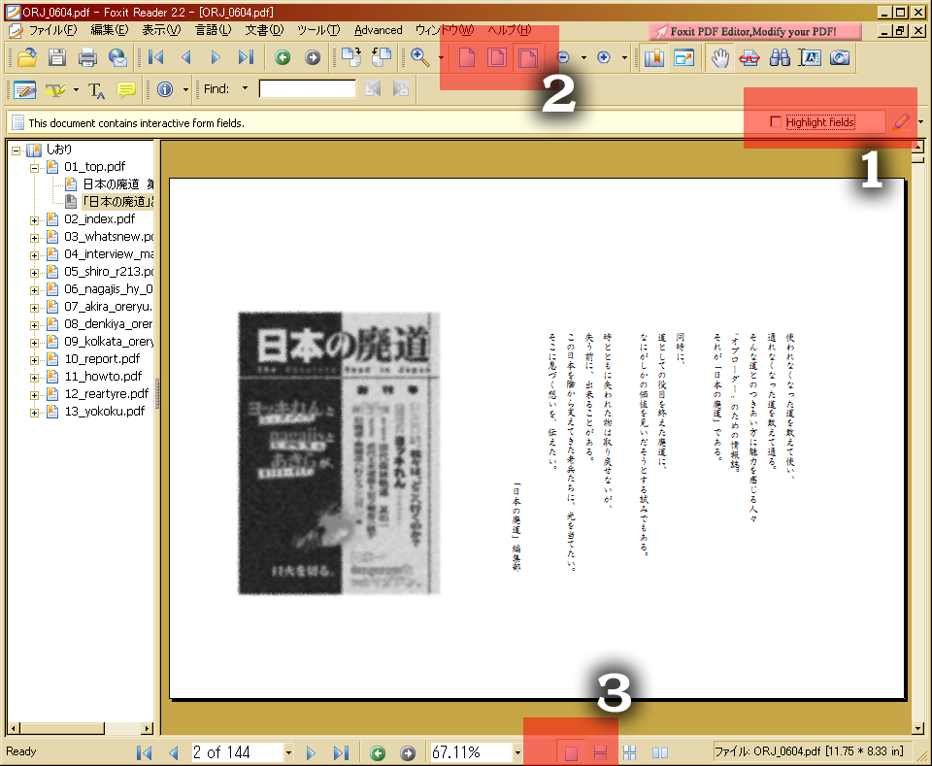Go to first page using top toolbar
This screenshot has width=932, height=766.
[155, 57]
